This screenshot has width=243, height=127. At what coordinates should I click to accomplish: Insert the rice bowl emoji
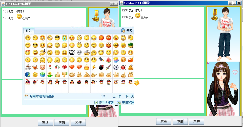coord(35,67)
